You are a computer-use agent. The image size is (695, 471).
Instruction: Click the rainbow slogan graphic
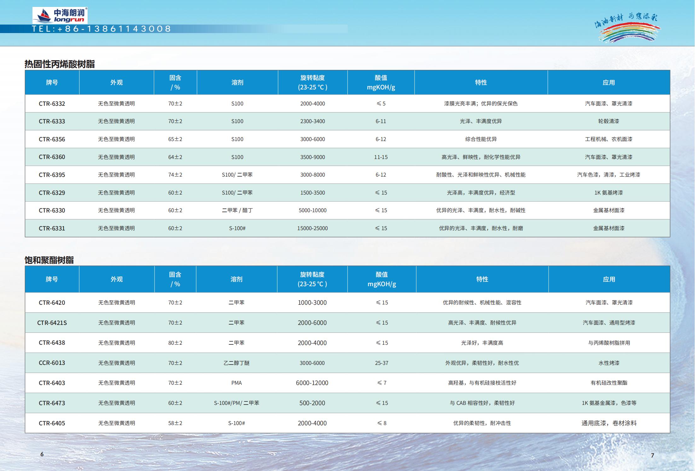(627, 28)
